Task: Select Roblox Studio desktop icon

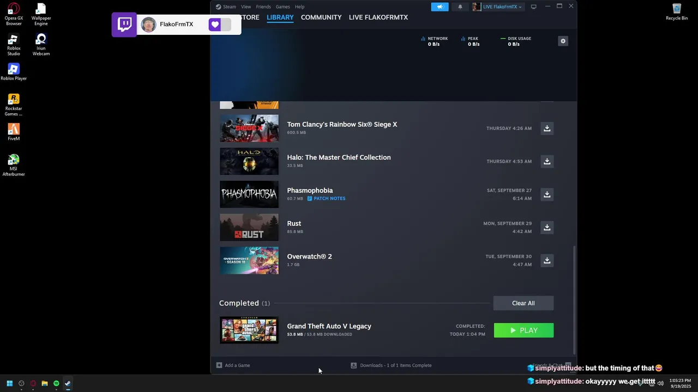Action: [x=14, y=45]
